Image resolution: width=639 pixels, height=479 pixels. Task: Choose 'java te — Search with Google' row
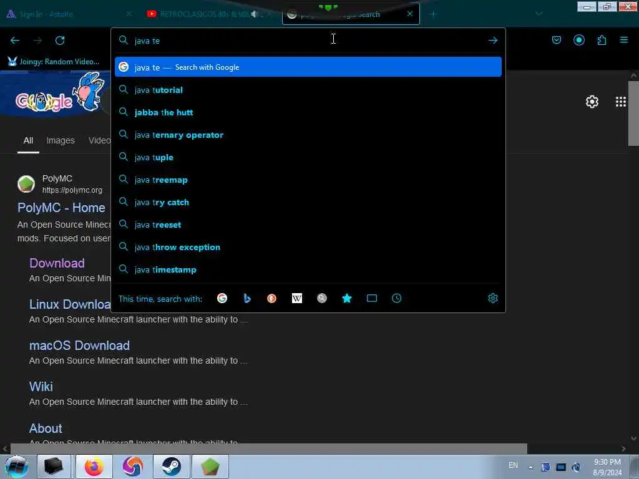(x=308, y=67)
